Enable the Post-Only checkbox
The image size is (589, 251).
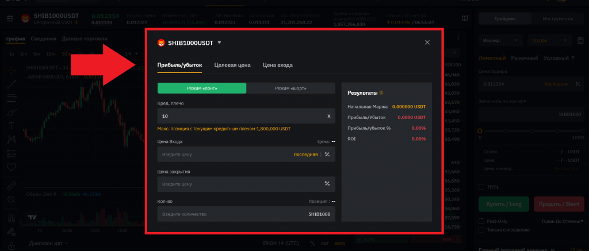coord(481,221)
